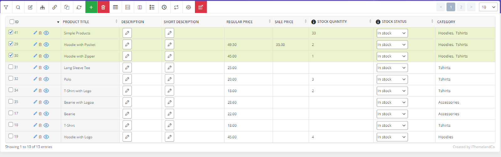
Task: Click the link chain toolbar icon
Action: (x=54, y=7)
